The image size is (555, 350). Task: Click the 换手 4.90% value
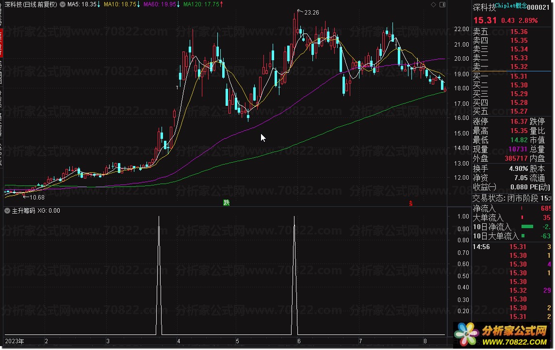pos(519,168)
